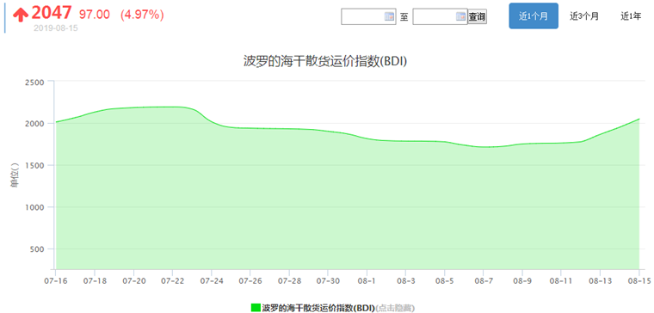The image size is (654, 313).
Task: Click the 07-22 x-axis label
Action: tap(172, 281)
